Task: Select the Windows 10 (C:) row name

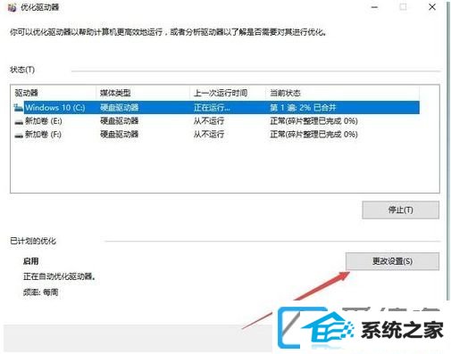Action: click(55, 108)
